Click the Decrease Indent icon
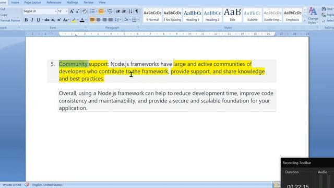Viewport: 334px width, 188px height. [118, 11]
